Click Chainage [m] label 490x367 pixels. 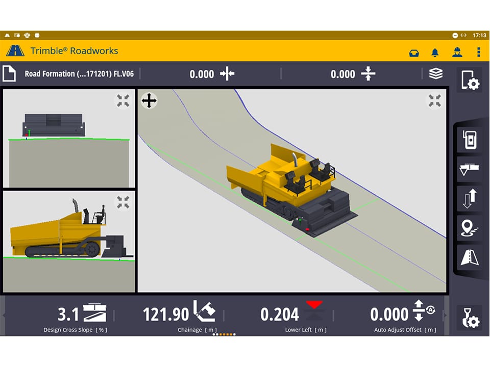coord(197,330)
